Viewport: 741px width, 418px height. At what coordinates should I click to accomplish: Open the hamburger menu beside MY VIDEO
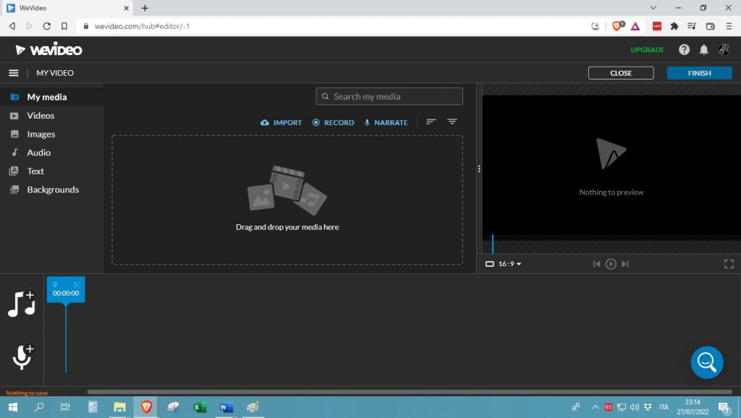click(x=13, y=73)
